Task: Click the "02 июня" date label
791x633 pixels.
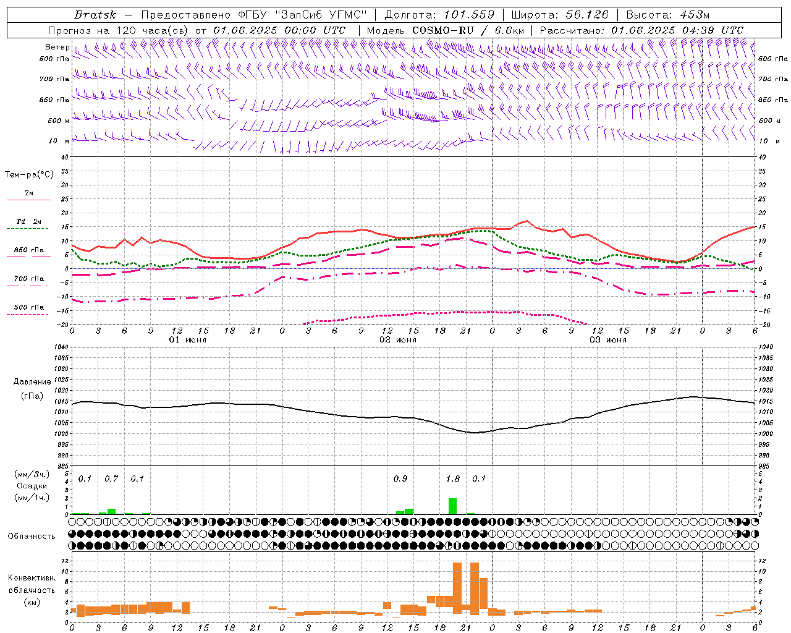Action: click(398, 340)
